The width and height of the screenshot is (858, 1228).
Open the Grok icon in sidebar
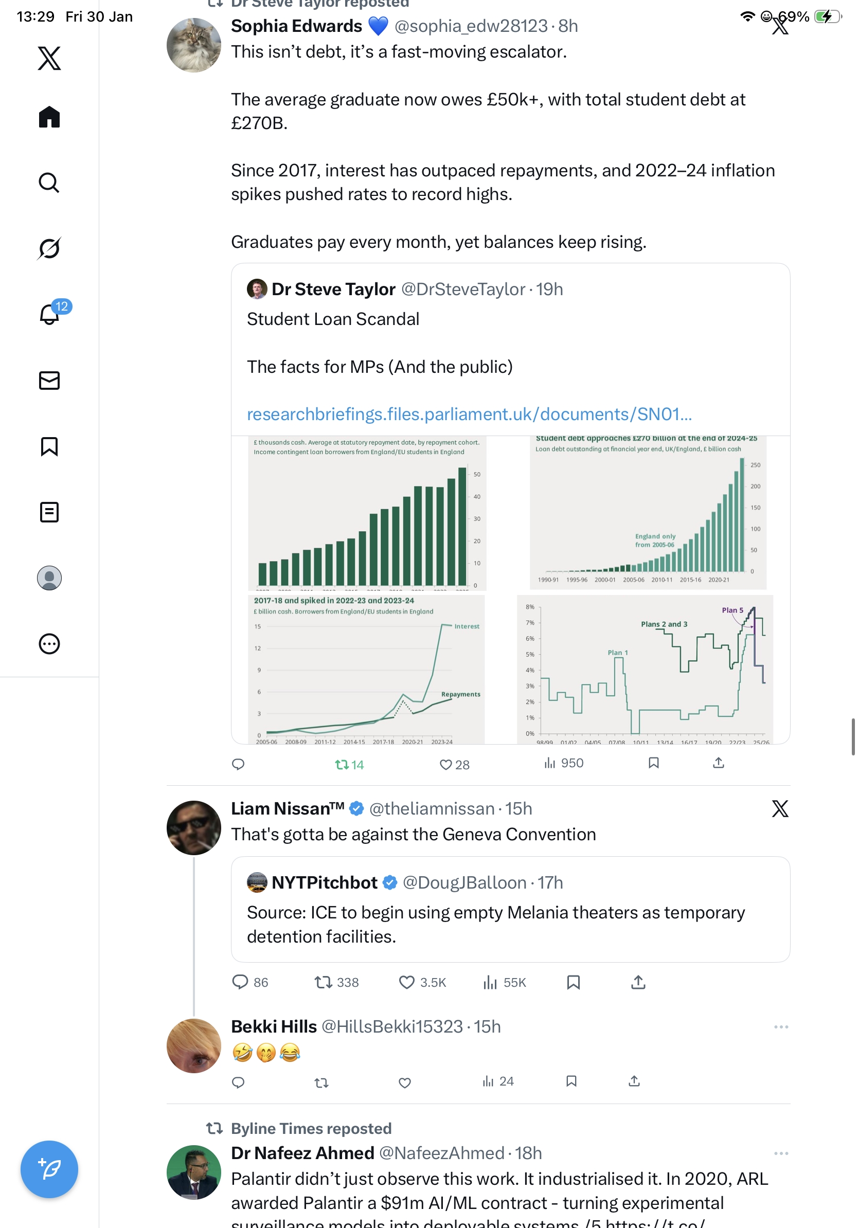pos(49,248)
